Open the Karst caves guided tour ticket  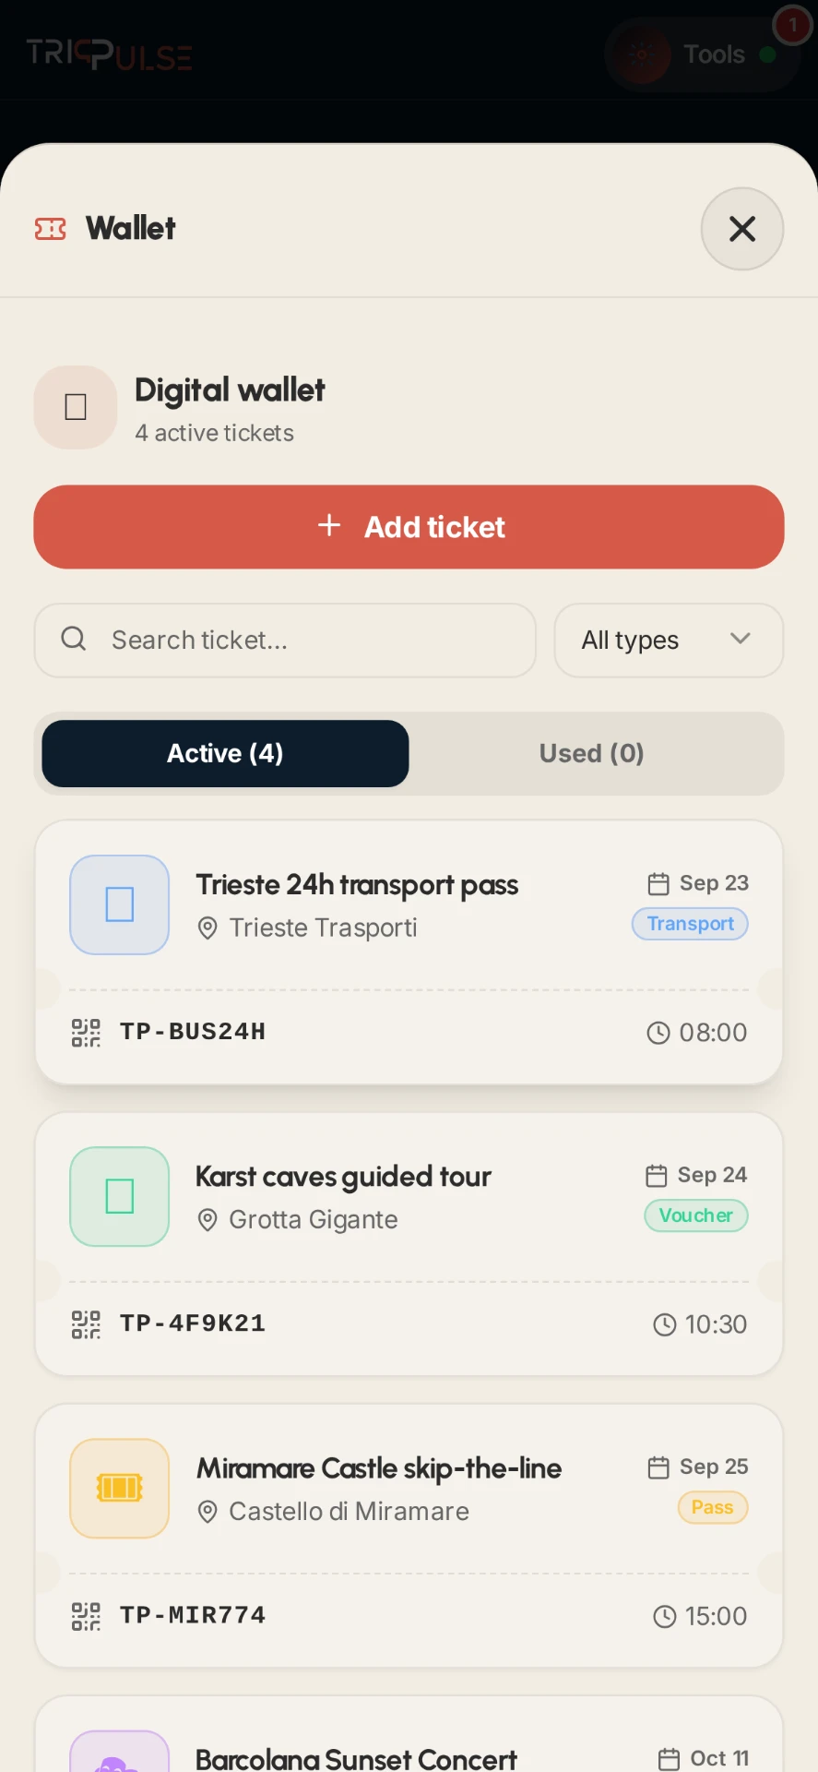[x=409, y=1244]
